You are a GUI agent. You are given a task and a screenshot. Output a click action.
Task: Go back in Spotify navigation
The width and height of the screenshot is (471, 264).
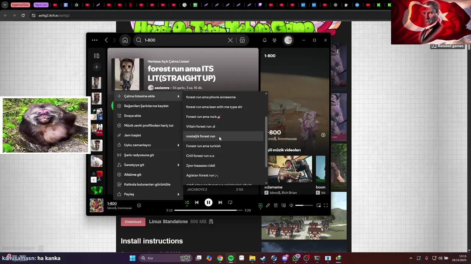click(x=106, y=40)
